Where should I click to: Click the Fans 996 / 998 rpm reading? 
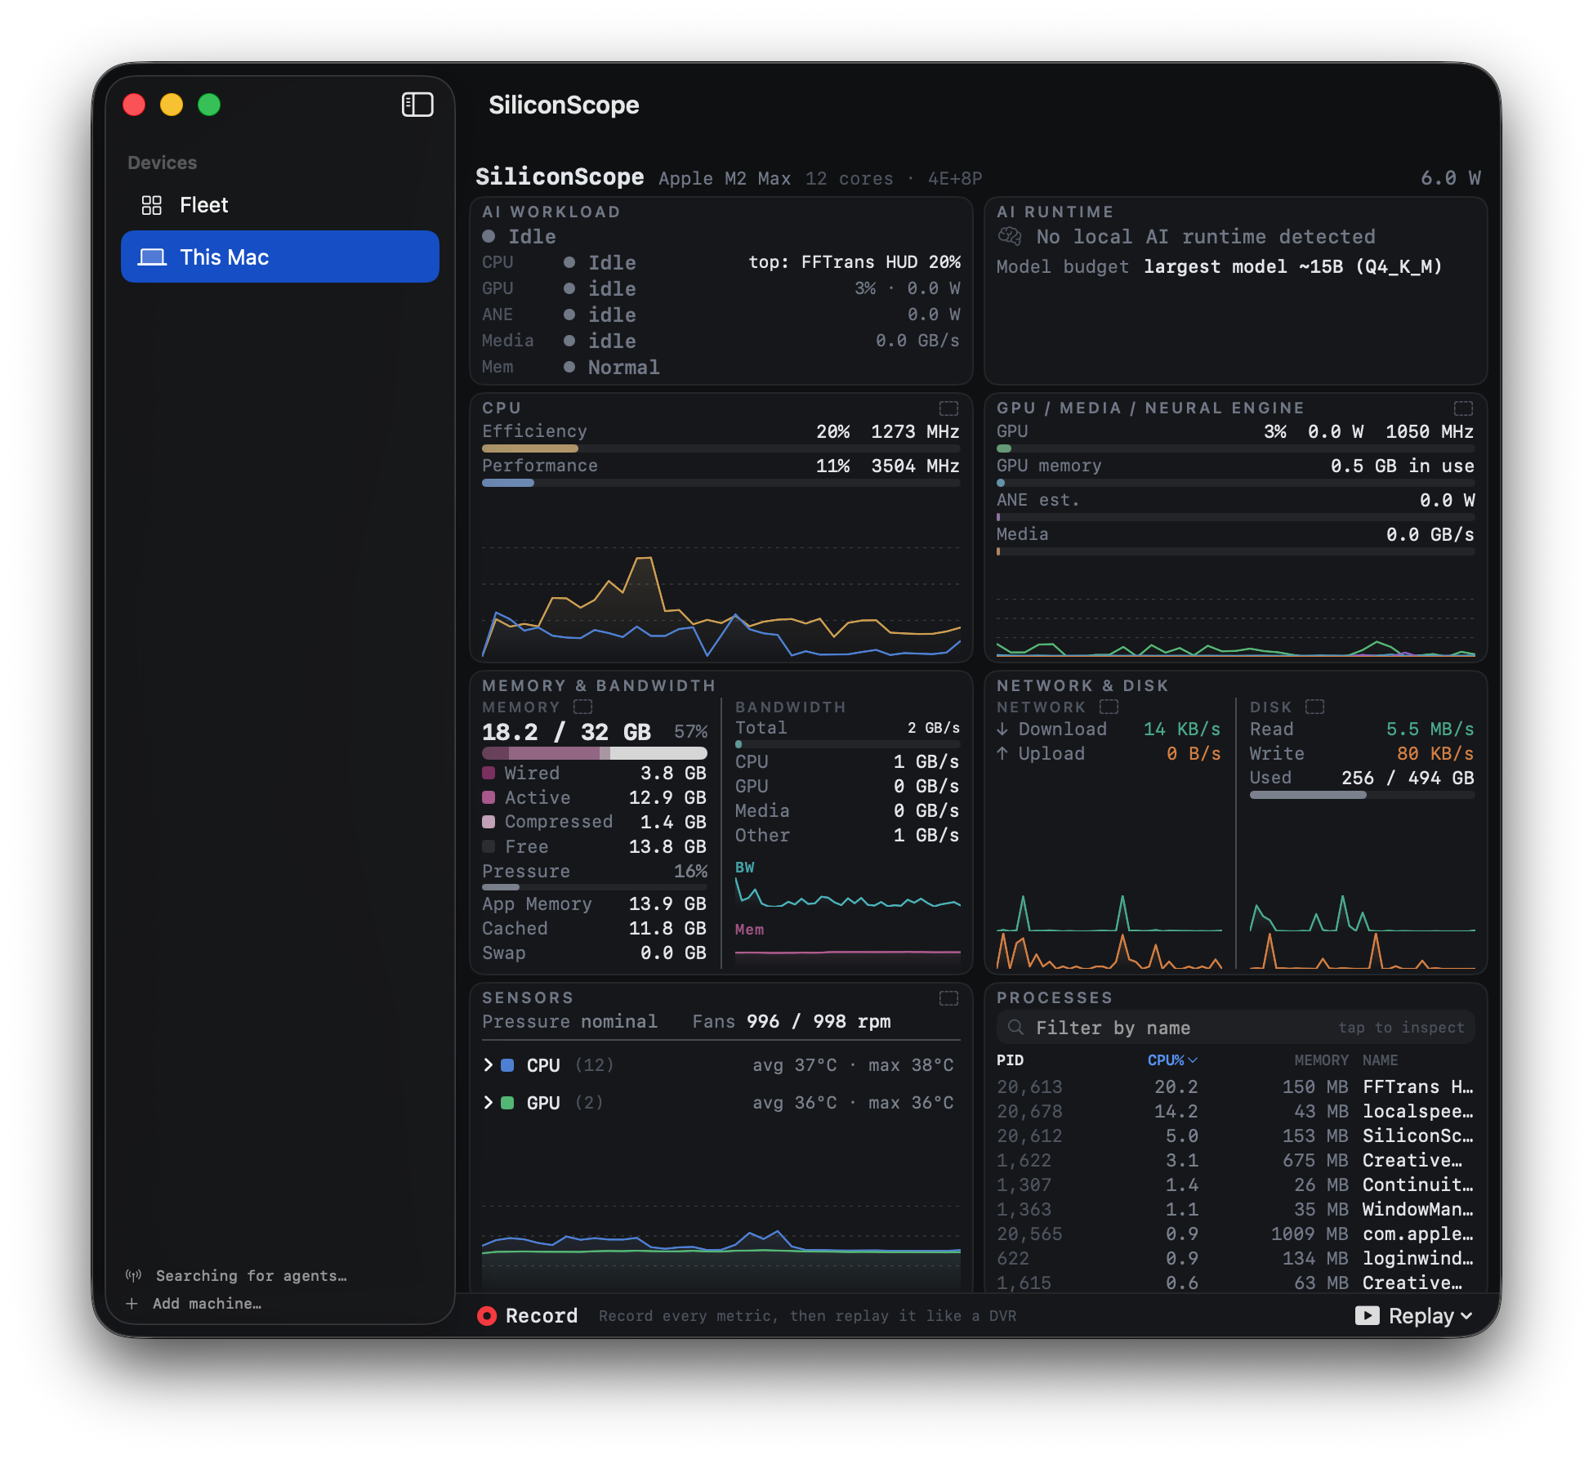click(792, 1021)
